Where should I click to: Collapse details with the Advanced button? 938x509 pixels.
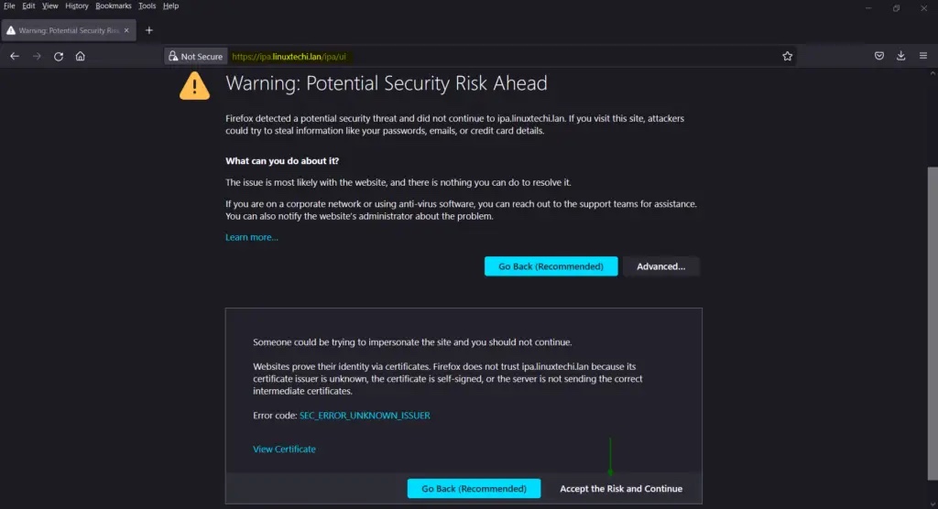tap(660, 266)
